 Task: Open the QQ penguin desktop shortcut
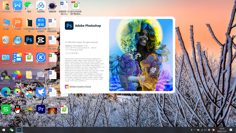point(17,109)
